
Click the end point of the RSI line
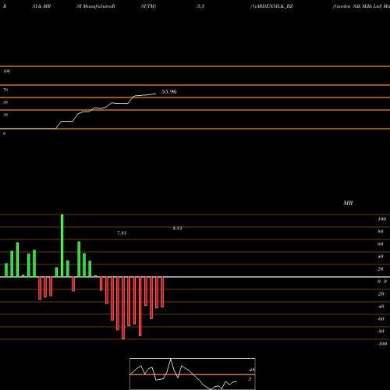[156, 94]
